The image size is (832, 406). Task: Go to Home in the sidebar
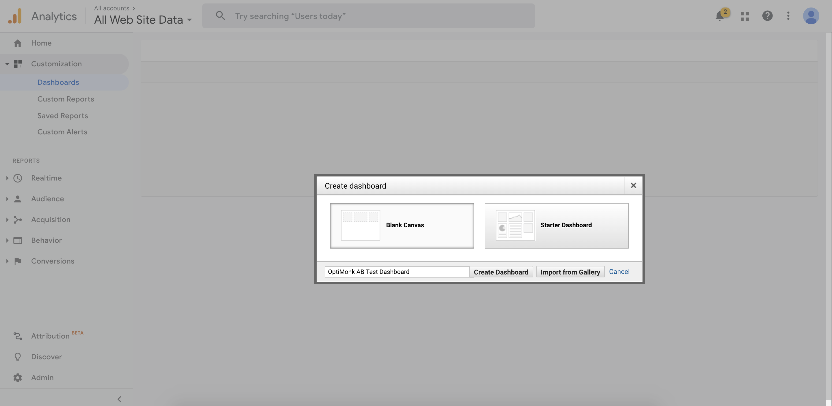[x=41, y=43]
